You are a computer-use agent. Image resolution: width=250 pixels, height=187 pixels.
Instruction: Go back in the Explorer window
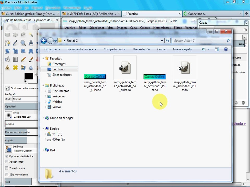[x=44, y=41]
